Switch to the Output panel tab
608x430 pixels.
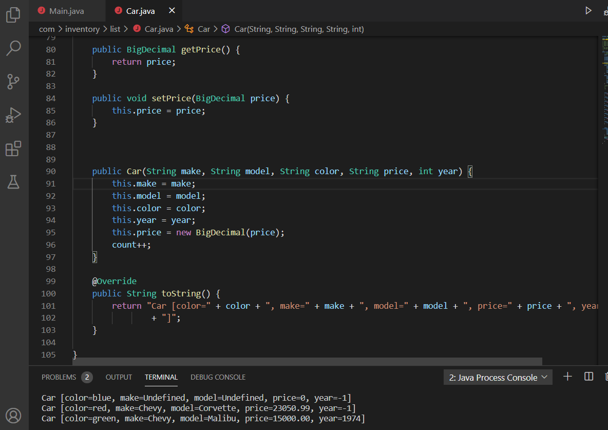[x=119, y=377]
